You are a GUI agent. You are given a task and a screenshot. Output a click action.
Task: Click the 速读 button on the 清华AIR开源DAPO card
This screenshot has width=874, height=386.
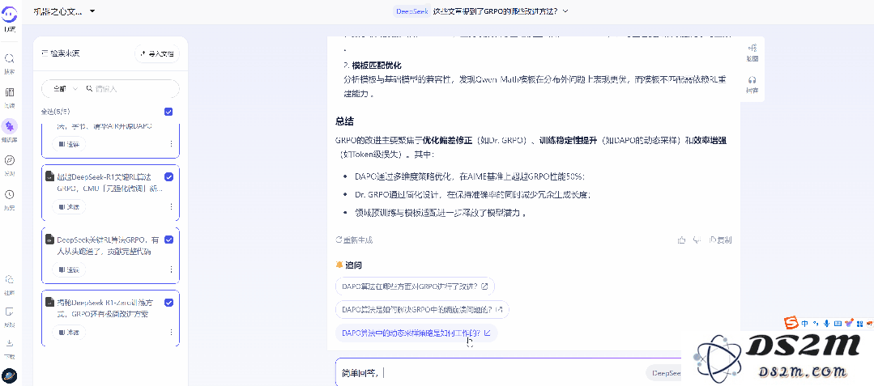coord(69,144)
